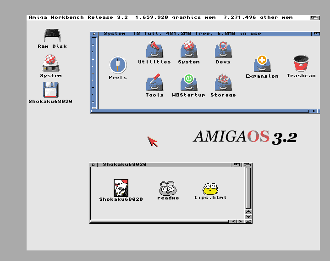Select the System drawer in System window
Viewport: 330px width, 261px height.
point(189,52)
